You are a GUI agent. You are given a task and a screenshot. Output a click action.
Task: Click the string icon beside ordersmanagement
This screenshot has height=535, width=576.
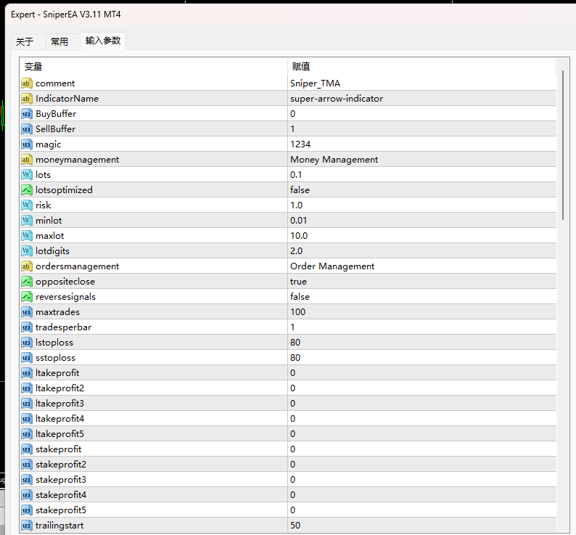(26, 266)
